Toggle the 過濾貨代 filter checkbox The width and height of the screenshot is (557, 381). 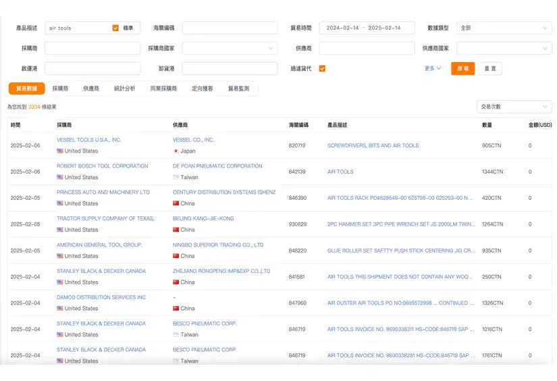coord(322,69)
